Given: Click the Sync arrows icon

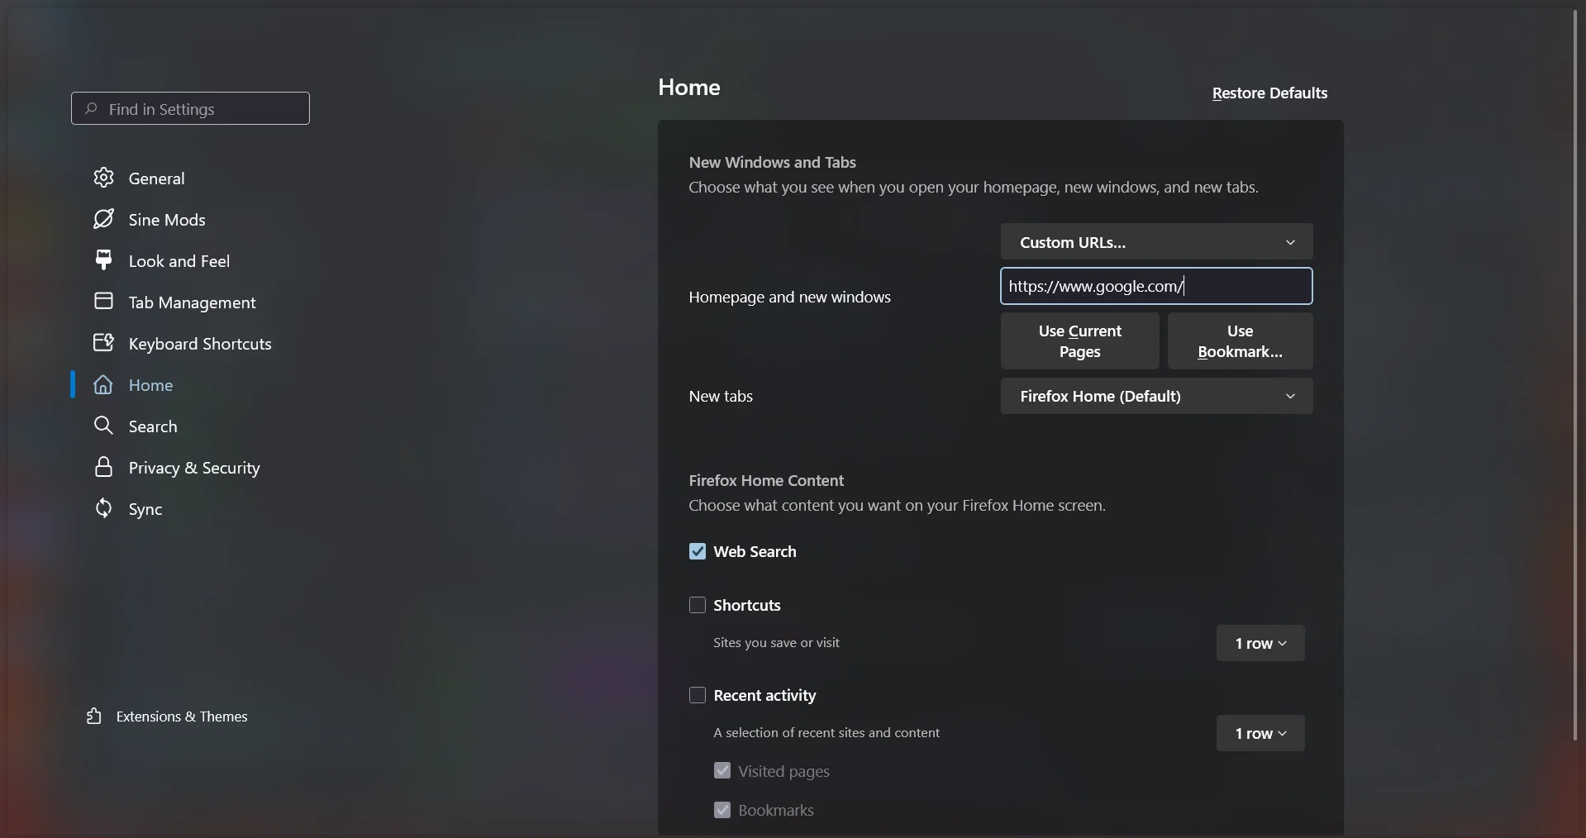Looking at the screenshot, I should (x=103, y=508).
